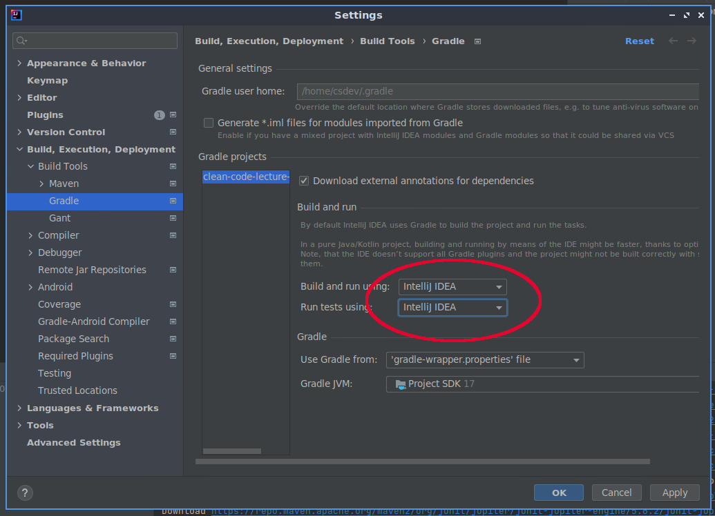The image size is (715, 516).
Task: Expand the Appearance & Behavior section
Action: [19, 63]
